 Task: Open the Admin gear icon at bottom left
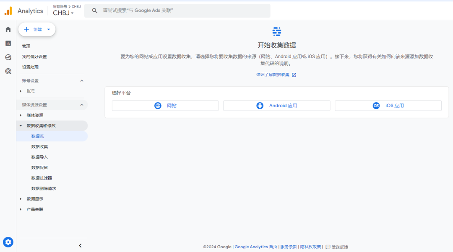(8, 242)
